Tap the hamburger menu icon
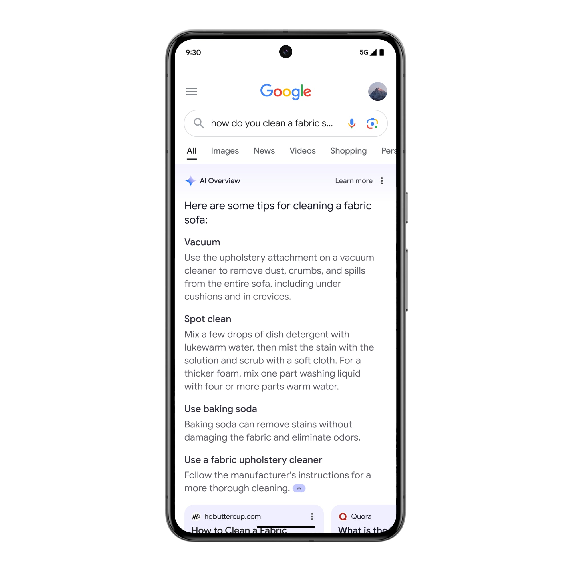Viewport: 571px width, 571px height. coord(191,92)
